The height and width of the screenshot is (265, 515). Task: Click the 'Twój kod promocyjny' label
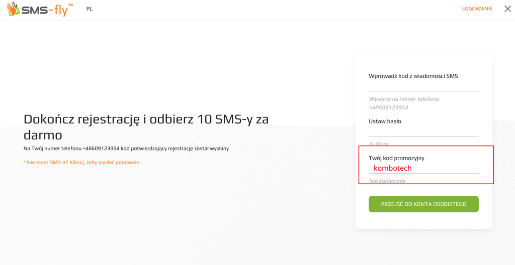pyautogui.click(x=396, y=158)
